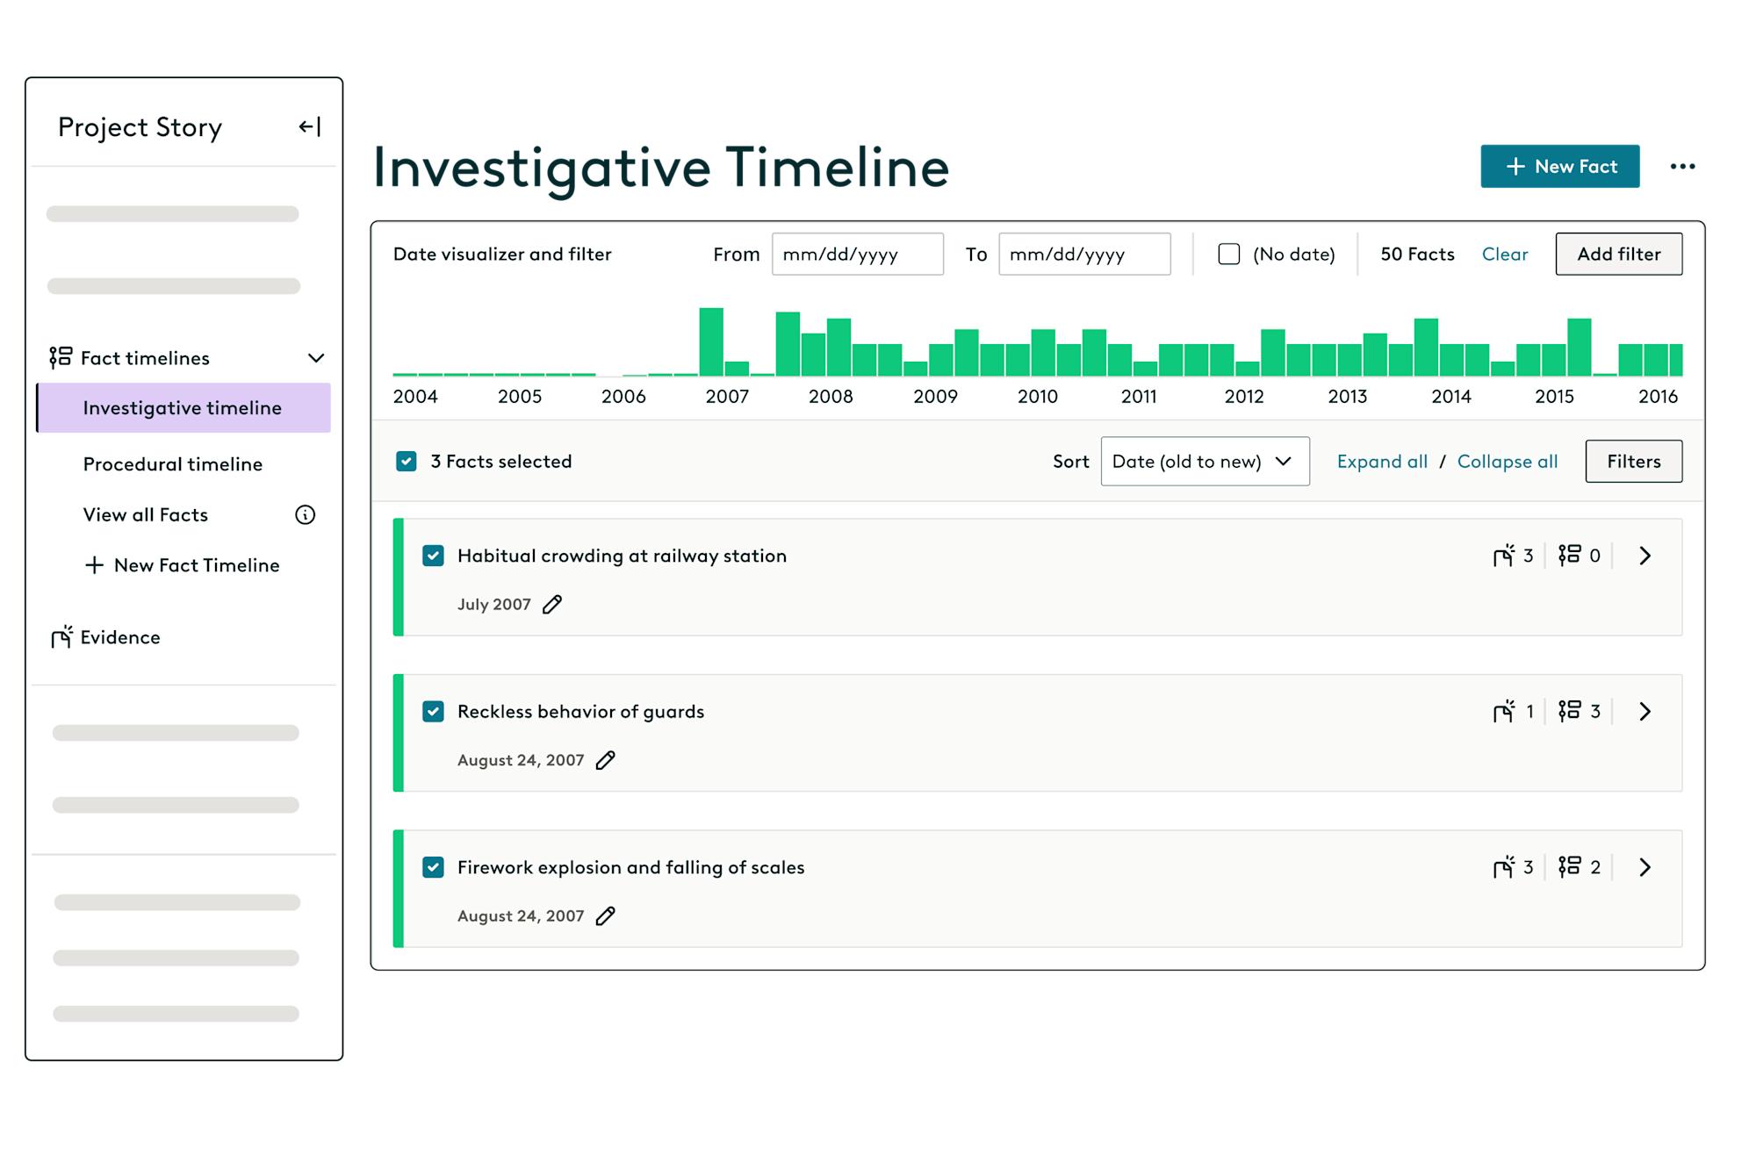1756x1170 pixels.
Task: Expand Firework explosion fact chevron
Action: [x=1645, y=867]
